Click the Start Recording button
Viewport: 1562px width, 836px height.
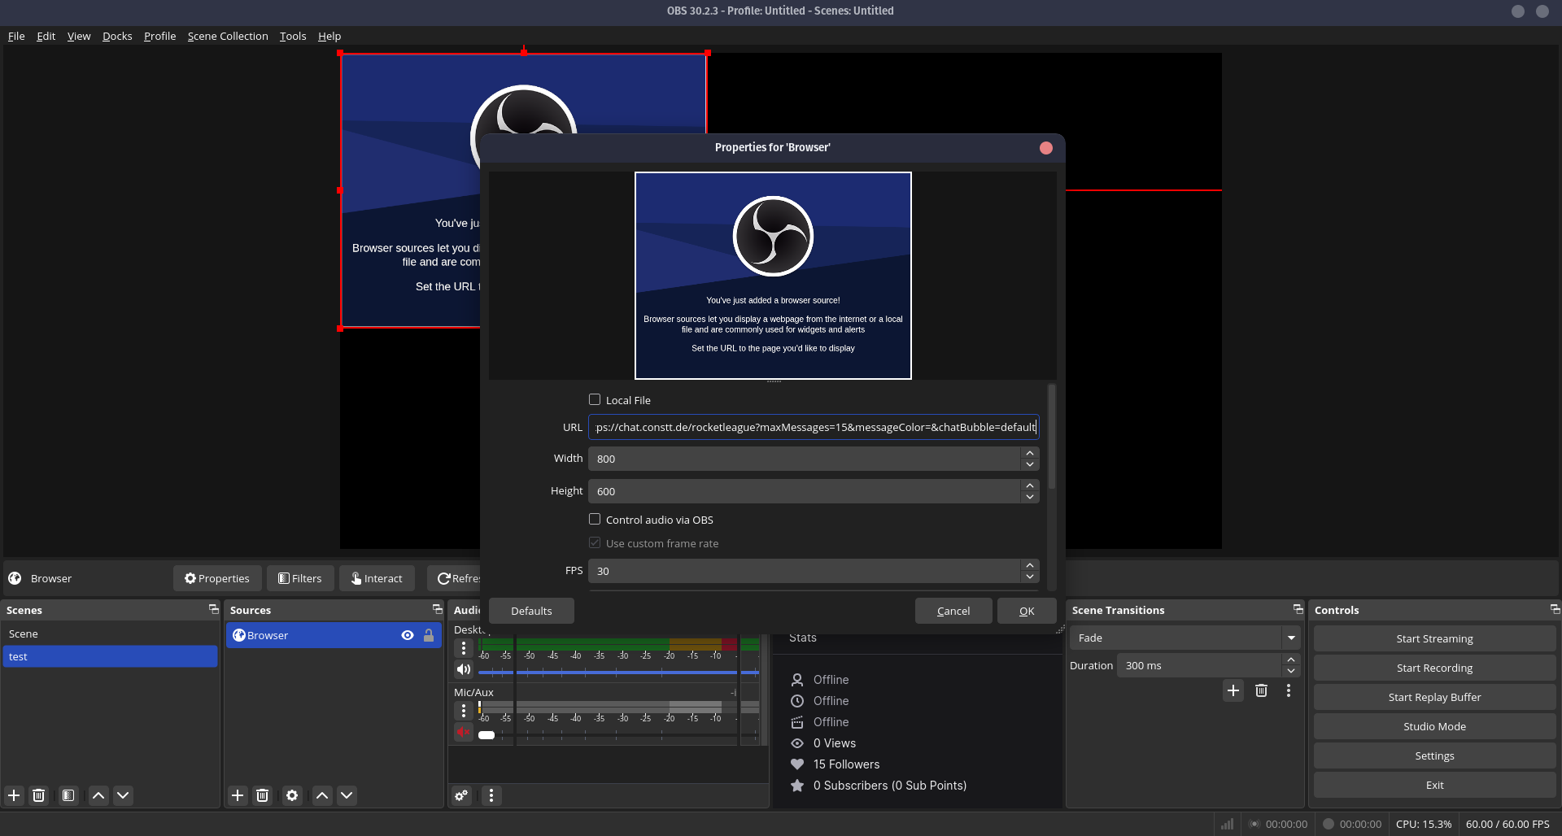(1434, 668)
